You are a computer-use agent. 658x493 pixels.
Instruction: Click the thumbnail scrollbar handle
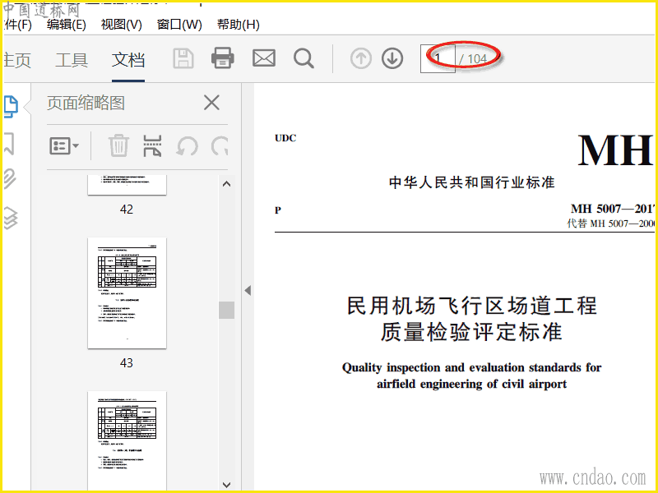227,311
